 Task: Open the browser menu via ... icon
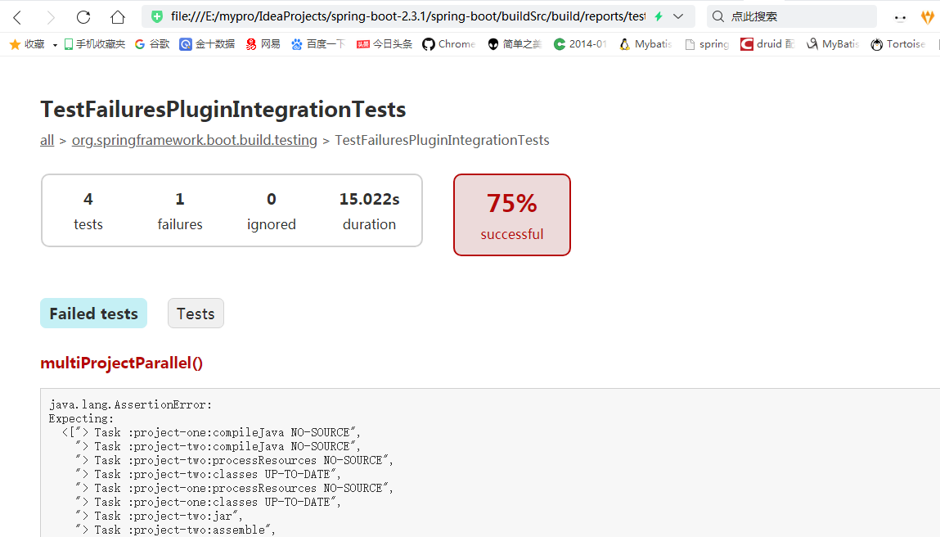[x=898, y=16]
